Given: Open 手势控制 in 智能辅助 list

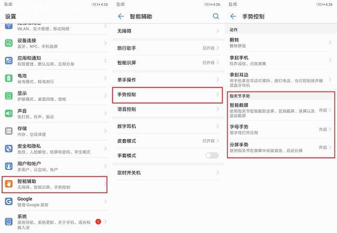Looking at the screenshot, I should pos(167,95).
